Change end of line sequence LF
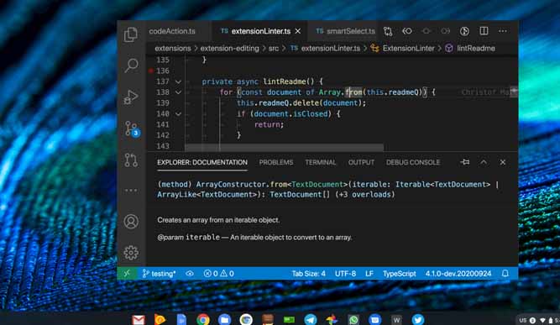 point(369,274)
